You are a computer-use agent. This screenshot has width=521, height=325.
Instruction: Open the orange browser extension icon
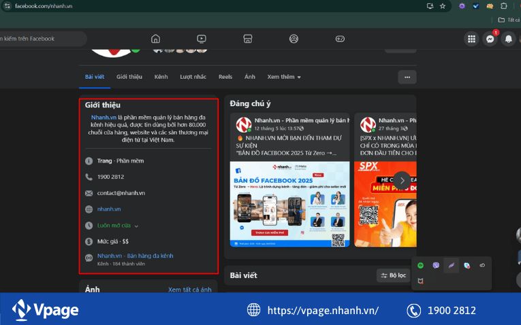click(x=490, y=6)
